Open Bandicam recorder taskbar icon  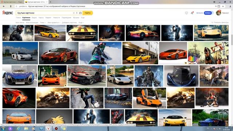pos(56,128)
